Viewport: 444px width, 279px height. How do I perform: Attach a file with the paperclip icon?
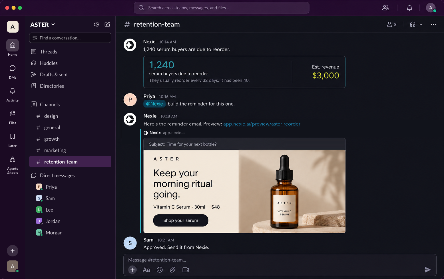(173, 270)
